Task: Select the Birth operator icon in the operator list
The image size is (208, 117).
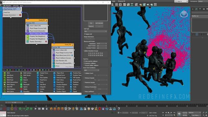Action: 5,73
